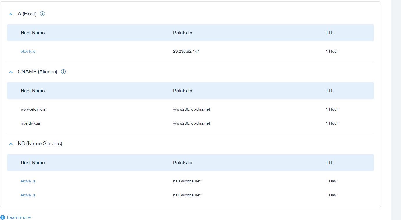Viewport: 401px width, 220px height.
Task: Follow the Learn more link
Action: (19, 217)
